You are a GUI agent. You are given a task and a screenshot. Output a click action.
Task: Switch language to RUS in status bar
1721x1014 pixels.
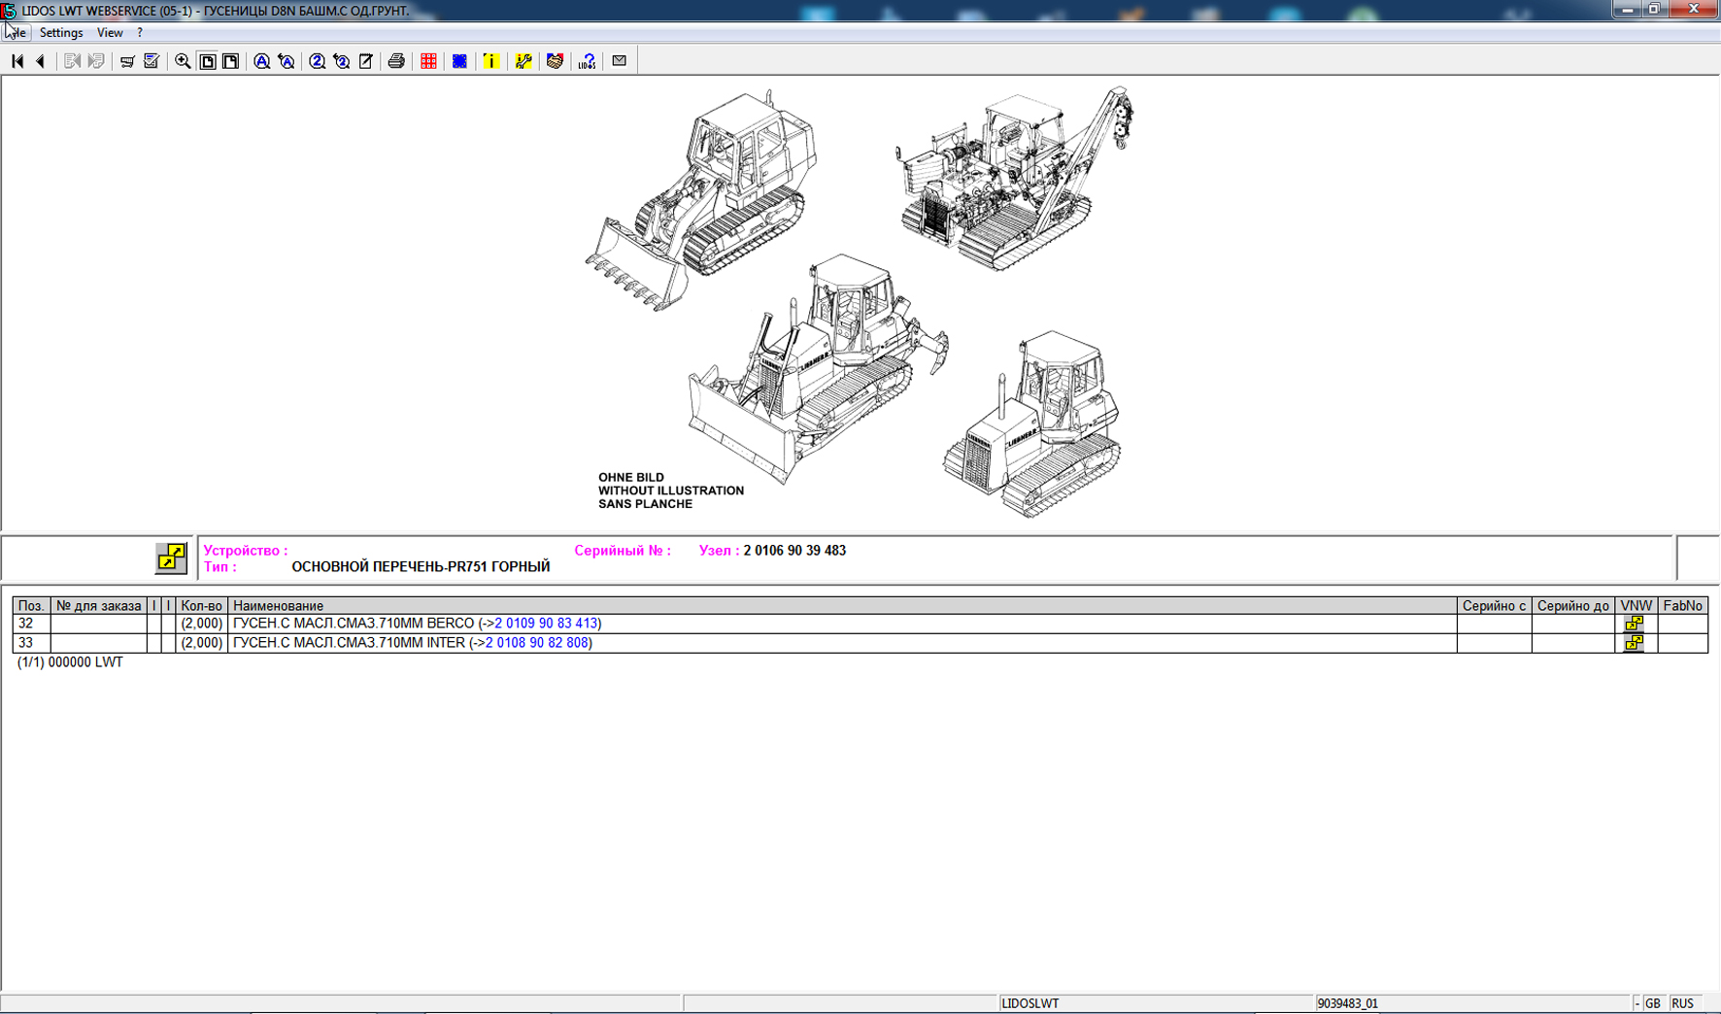pos(1682,1003)
